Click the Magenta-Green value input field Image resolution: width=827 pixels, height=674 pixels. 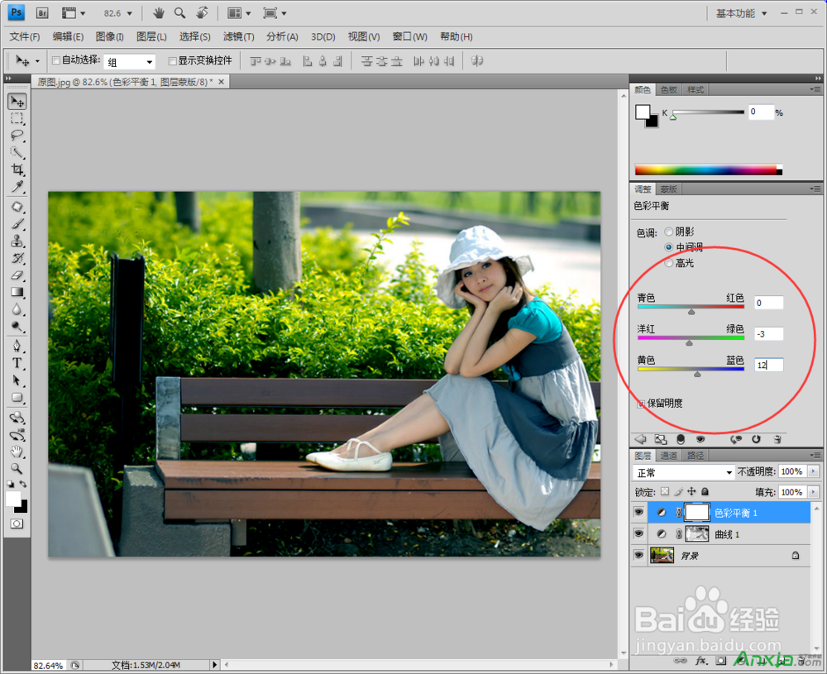(x=768, y=334)
